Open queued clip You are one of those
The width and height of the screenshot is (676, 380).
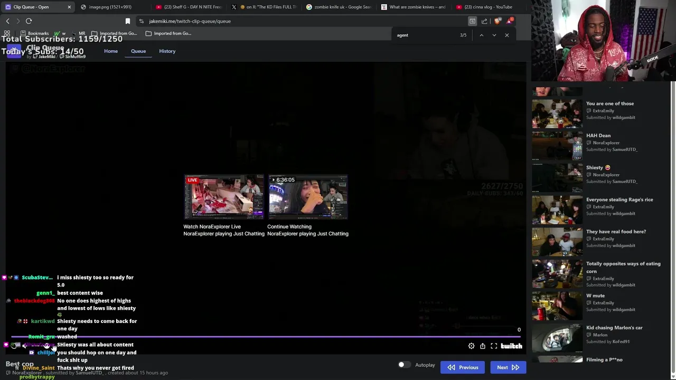point(609,103)
